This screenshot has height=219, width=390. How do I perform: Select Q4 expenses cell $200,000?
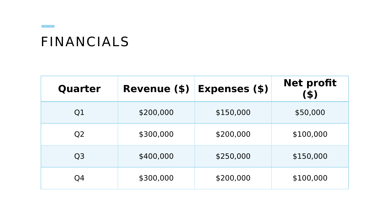[x=233, y=178]
